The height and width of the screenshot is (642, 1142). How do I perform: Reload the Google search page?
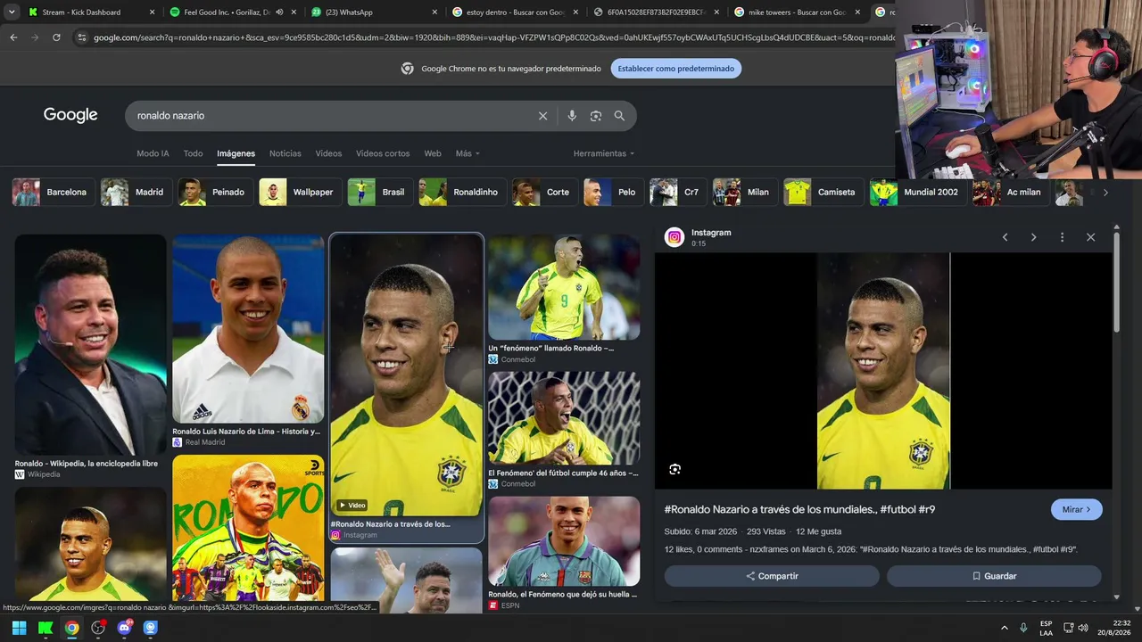point(56,37)
